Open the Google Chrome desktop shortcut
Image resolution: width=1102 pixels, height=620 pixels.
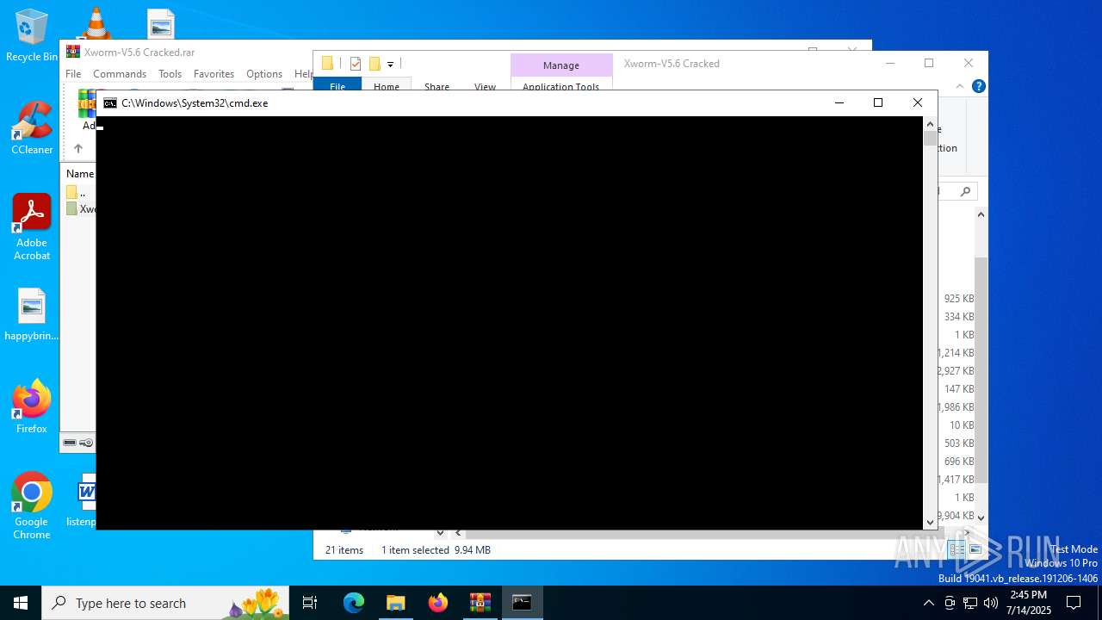tap(32, 505)
